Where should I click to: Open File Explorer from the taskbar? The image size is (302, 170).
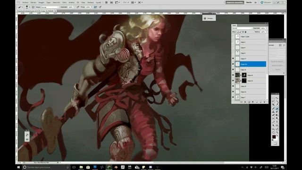(81, 167)
